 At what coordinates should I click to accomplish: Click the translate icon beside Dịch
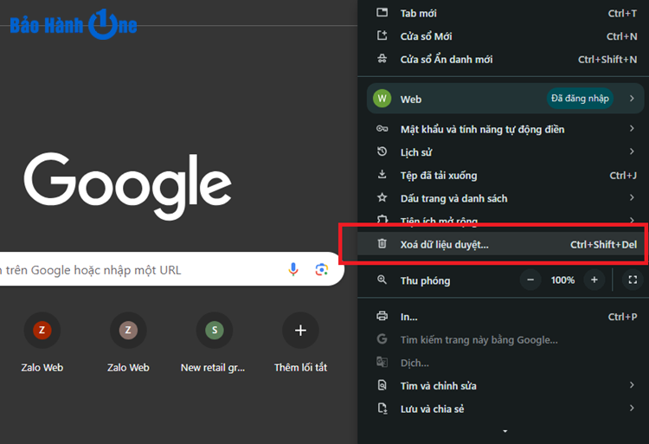382,363
